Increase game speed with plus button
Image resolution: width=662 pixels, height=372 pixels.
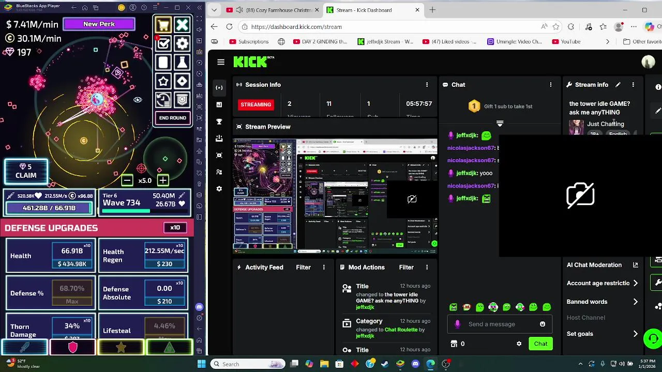(x=163, y=180)
